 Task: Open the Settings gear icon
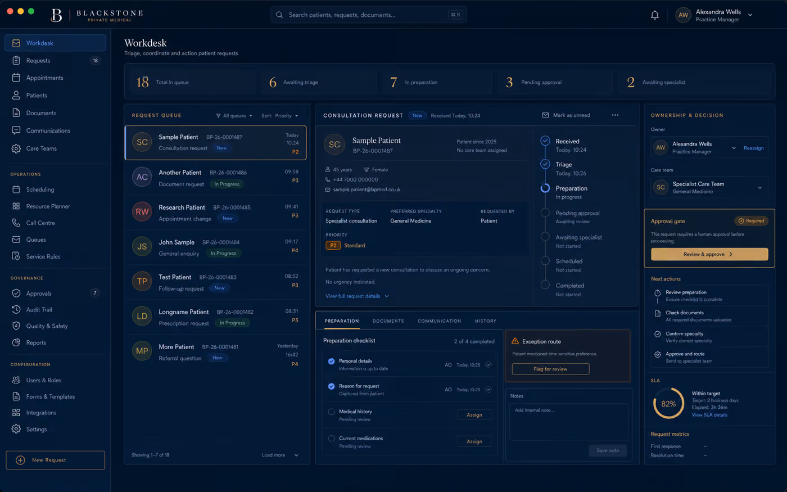(16, 429)
